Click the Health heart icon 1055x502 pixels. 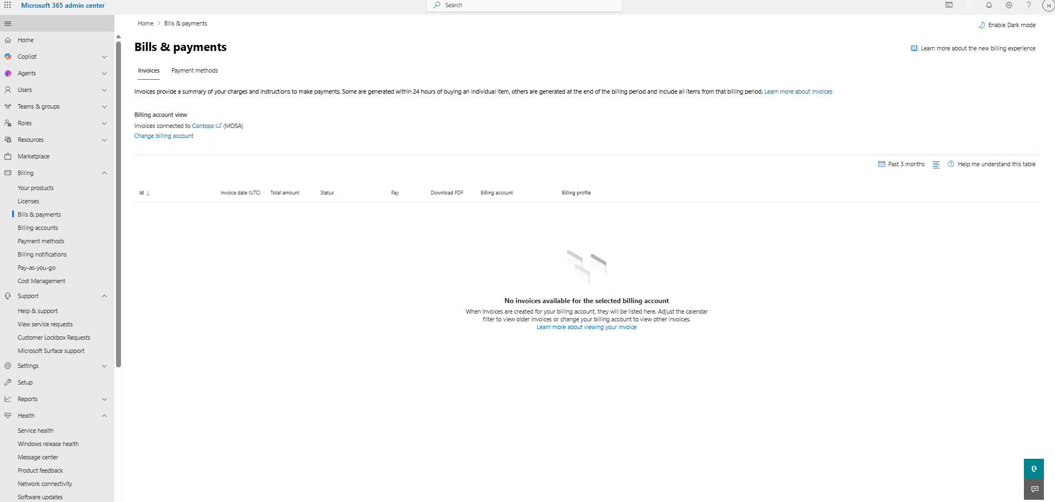[x=8, y=416]
